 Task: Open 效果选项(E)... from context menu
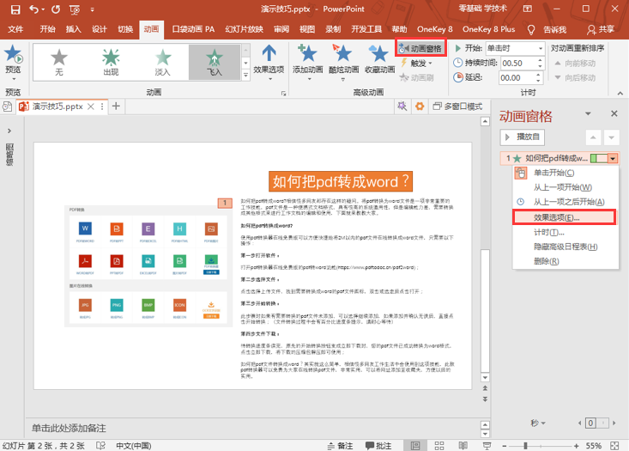565,217
